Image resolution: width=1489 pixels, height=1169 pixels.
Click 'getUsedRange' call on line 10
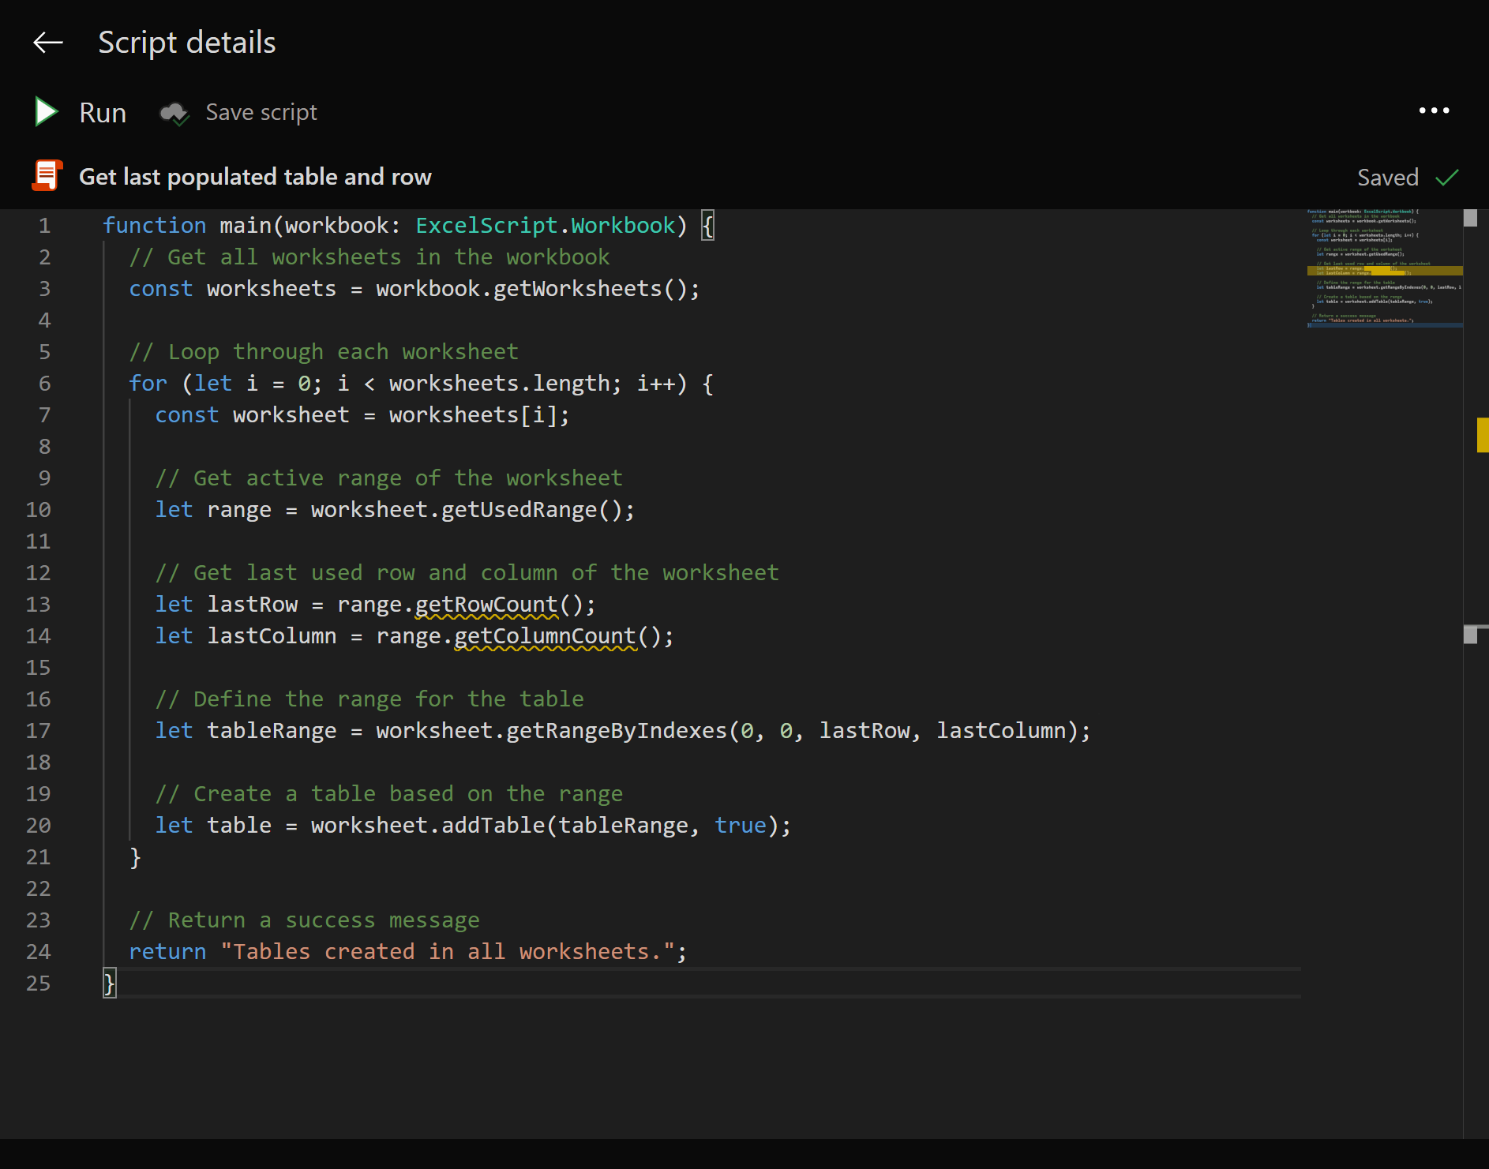point(519,510)
